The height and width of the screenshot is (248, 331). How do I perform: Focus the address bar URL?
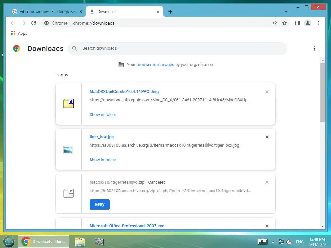94,23
